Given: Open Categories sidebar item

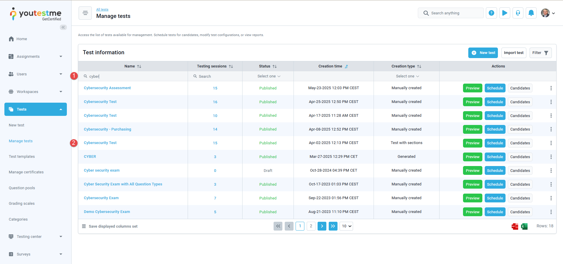Looking at the screenshot, I should pyautogui.click(x=18, y=219).
